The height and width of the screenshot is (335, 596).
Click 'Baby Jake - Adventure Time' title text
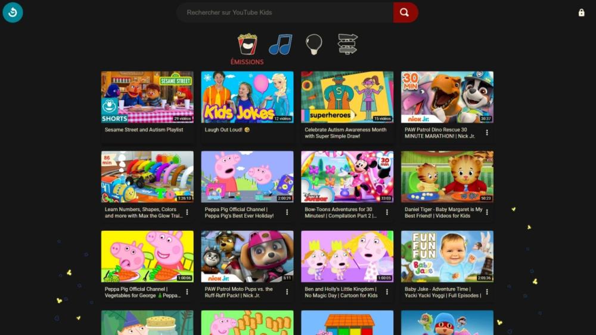[443, 292]
